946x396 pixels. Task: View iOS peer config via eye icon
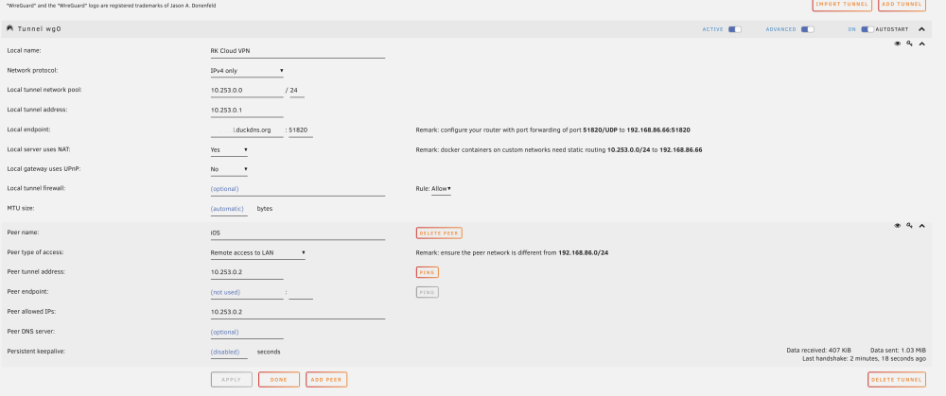[x=897, y=226]
